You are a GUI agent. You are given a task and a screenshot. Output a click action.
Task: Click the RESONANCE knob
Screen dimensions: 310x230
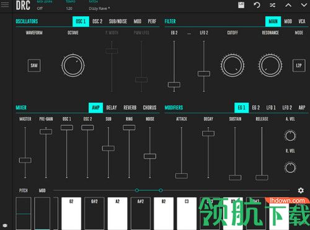[x=270, y=66]
